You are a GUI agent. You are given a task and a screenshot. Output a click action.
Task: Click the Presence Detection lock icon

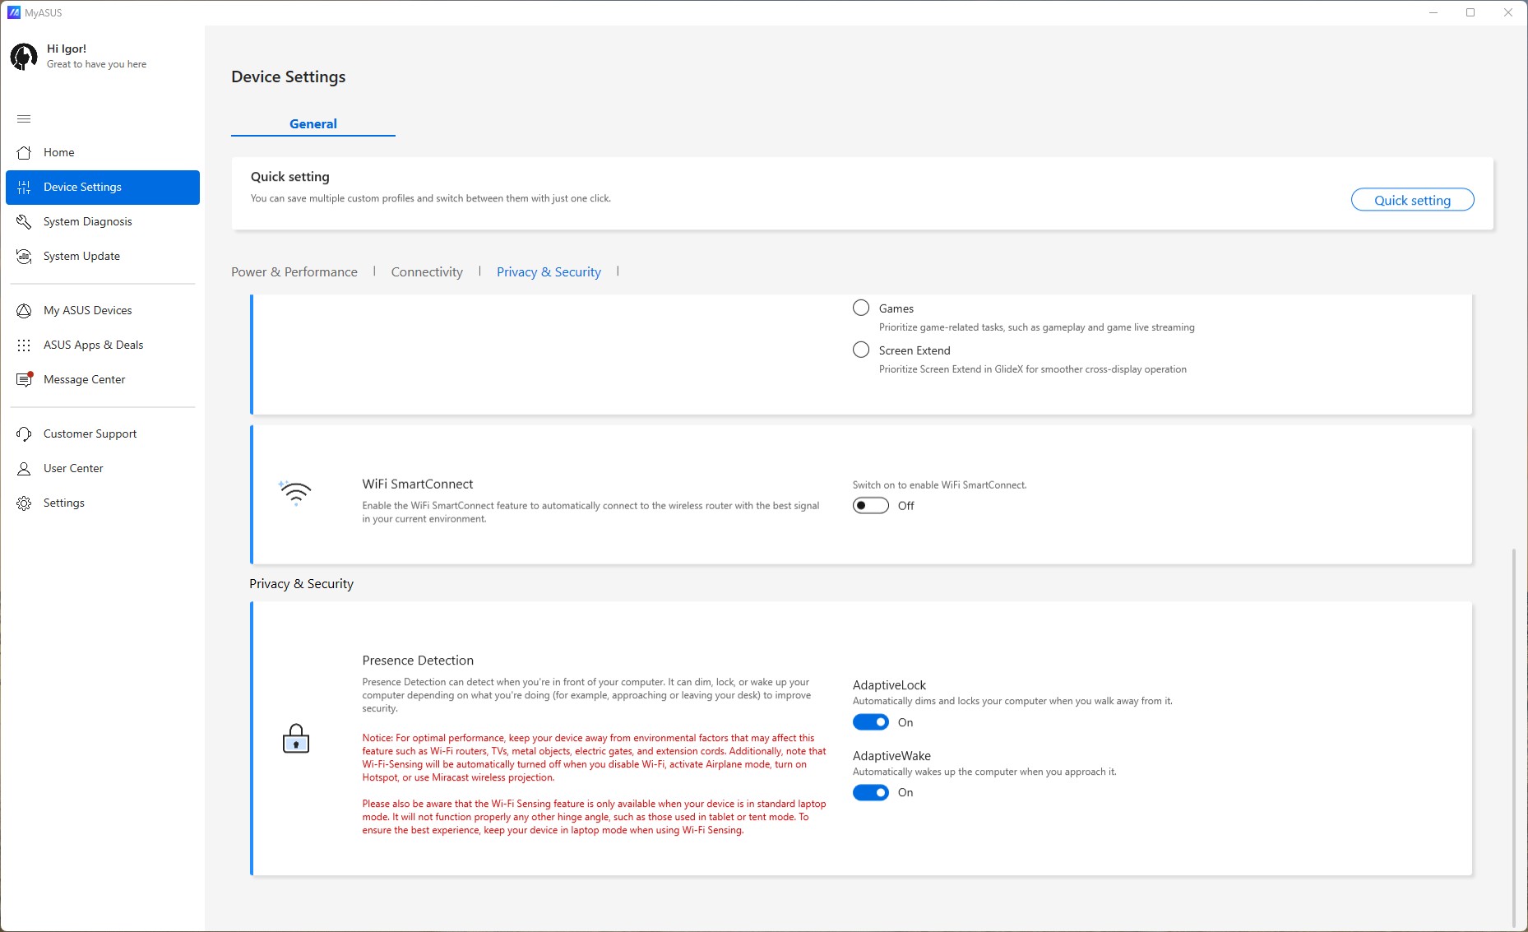point(296,739)
